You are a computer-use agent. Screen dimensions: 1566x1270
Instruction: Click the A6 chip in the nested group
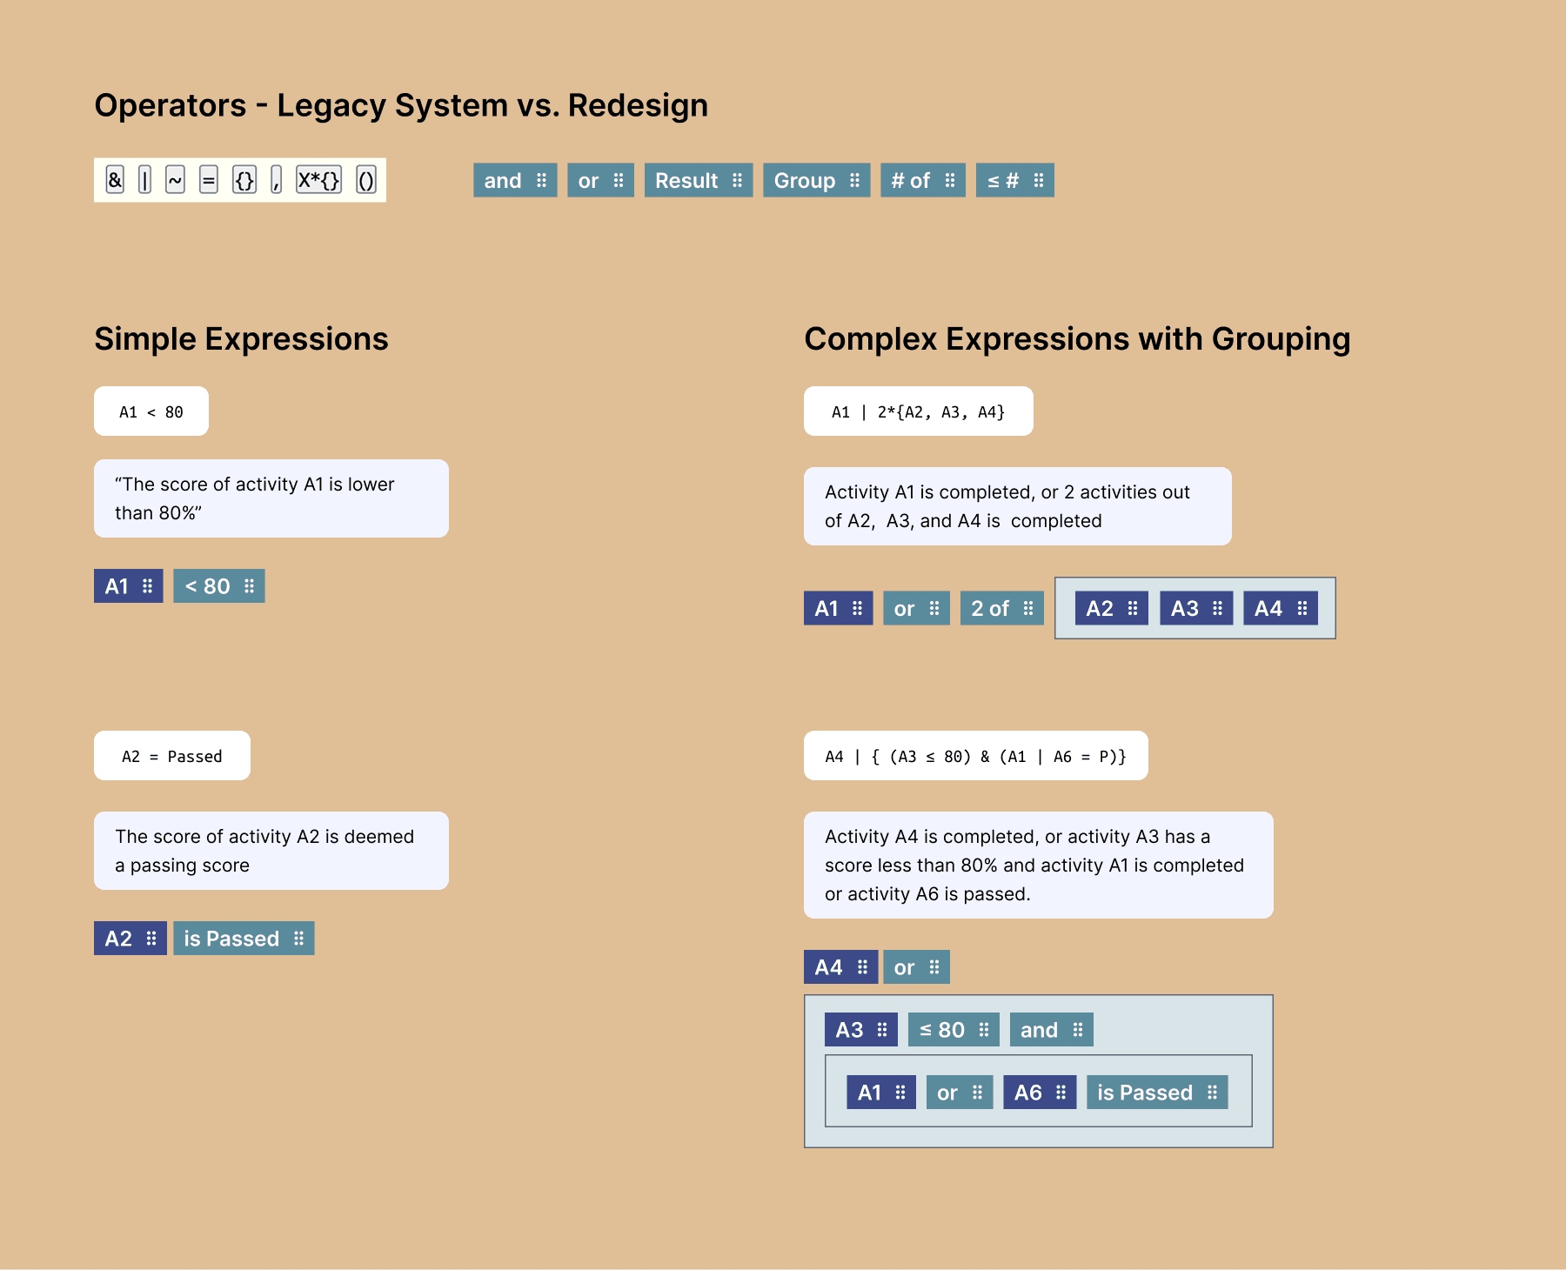(x=1040, y=1093)
